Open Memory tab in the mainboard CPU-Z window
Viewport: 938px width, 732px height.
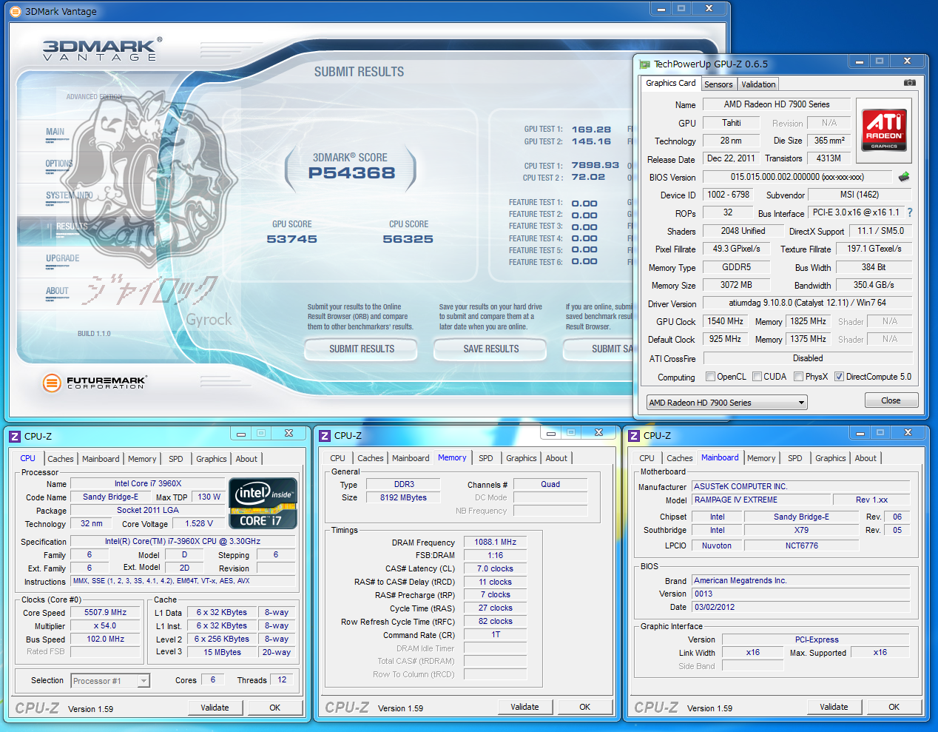pos(761,458)
